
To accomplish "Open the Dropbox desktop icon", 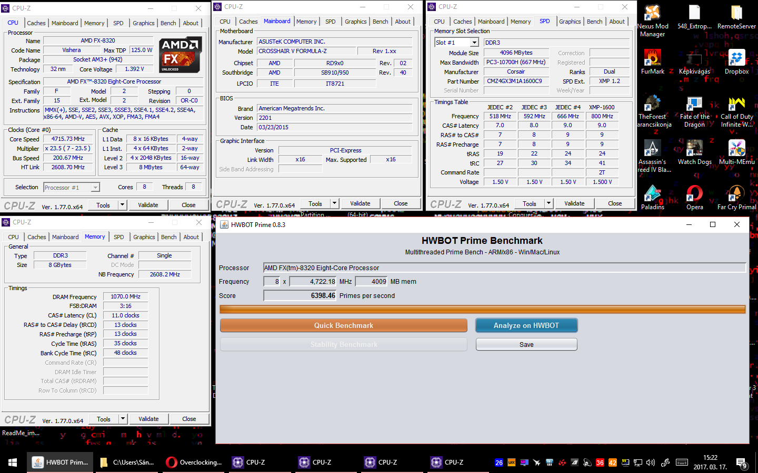I will click(736, 62).
